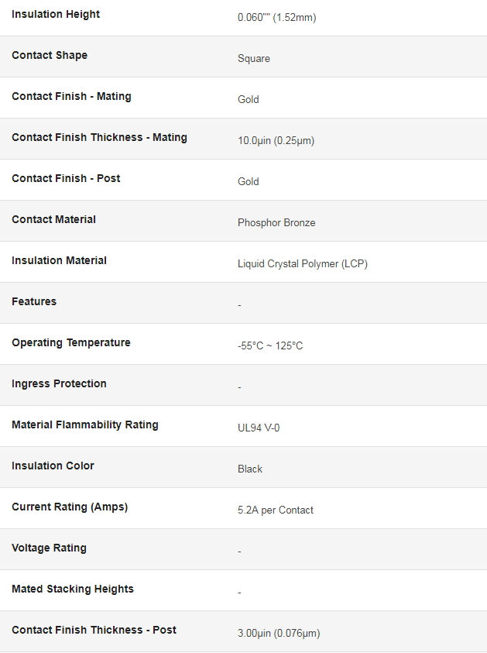This screenshot has width=487, height=653.
Task: Click the 10.0µin (0.25µm) value
Action: pyautogui.click(x=276, y=141)
